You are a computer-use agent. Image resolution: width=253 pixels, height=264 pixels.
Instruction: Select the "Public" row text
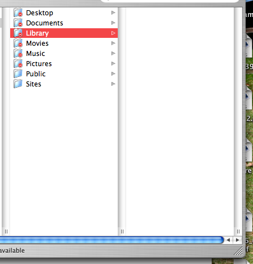[36, 73]
